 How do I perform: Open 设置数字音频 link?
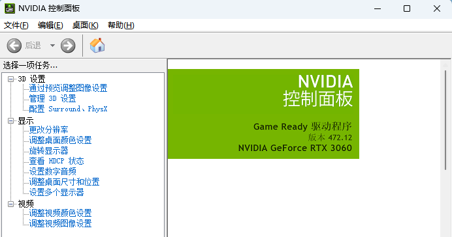tap(52, 171)
